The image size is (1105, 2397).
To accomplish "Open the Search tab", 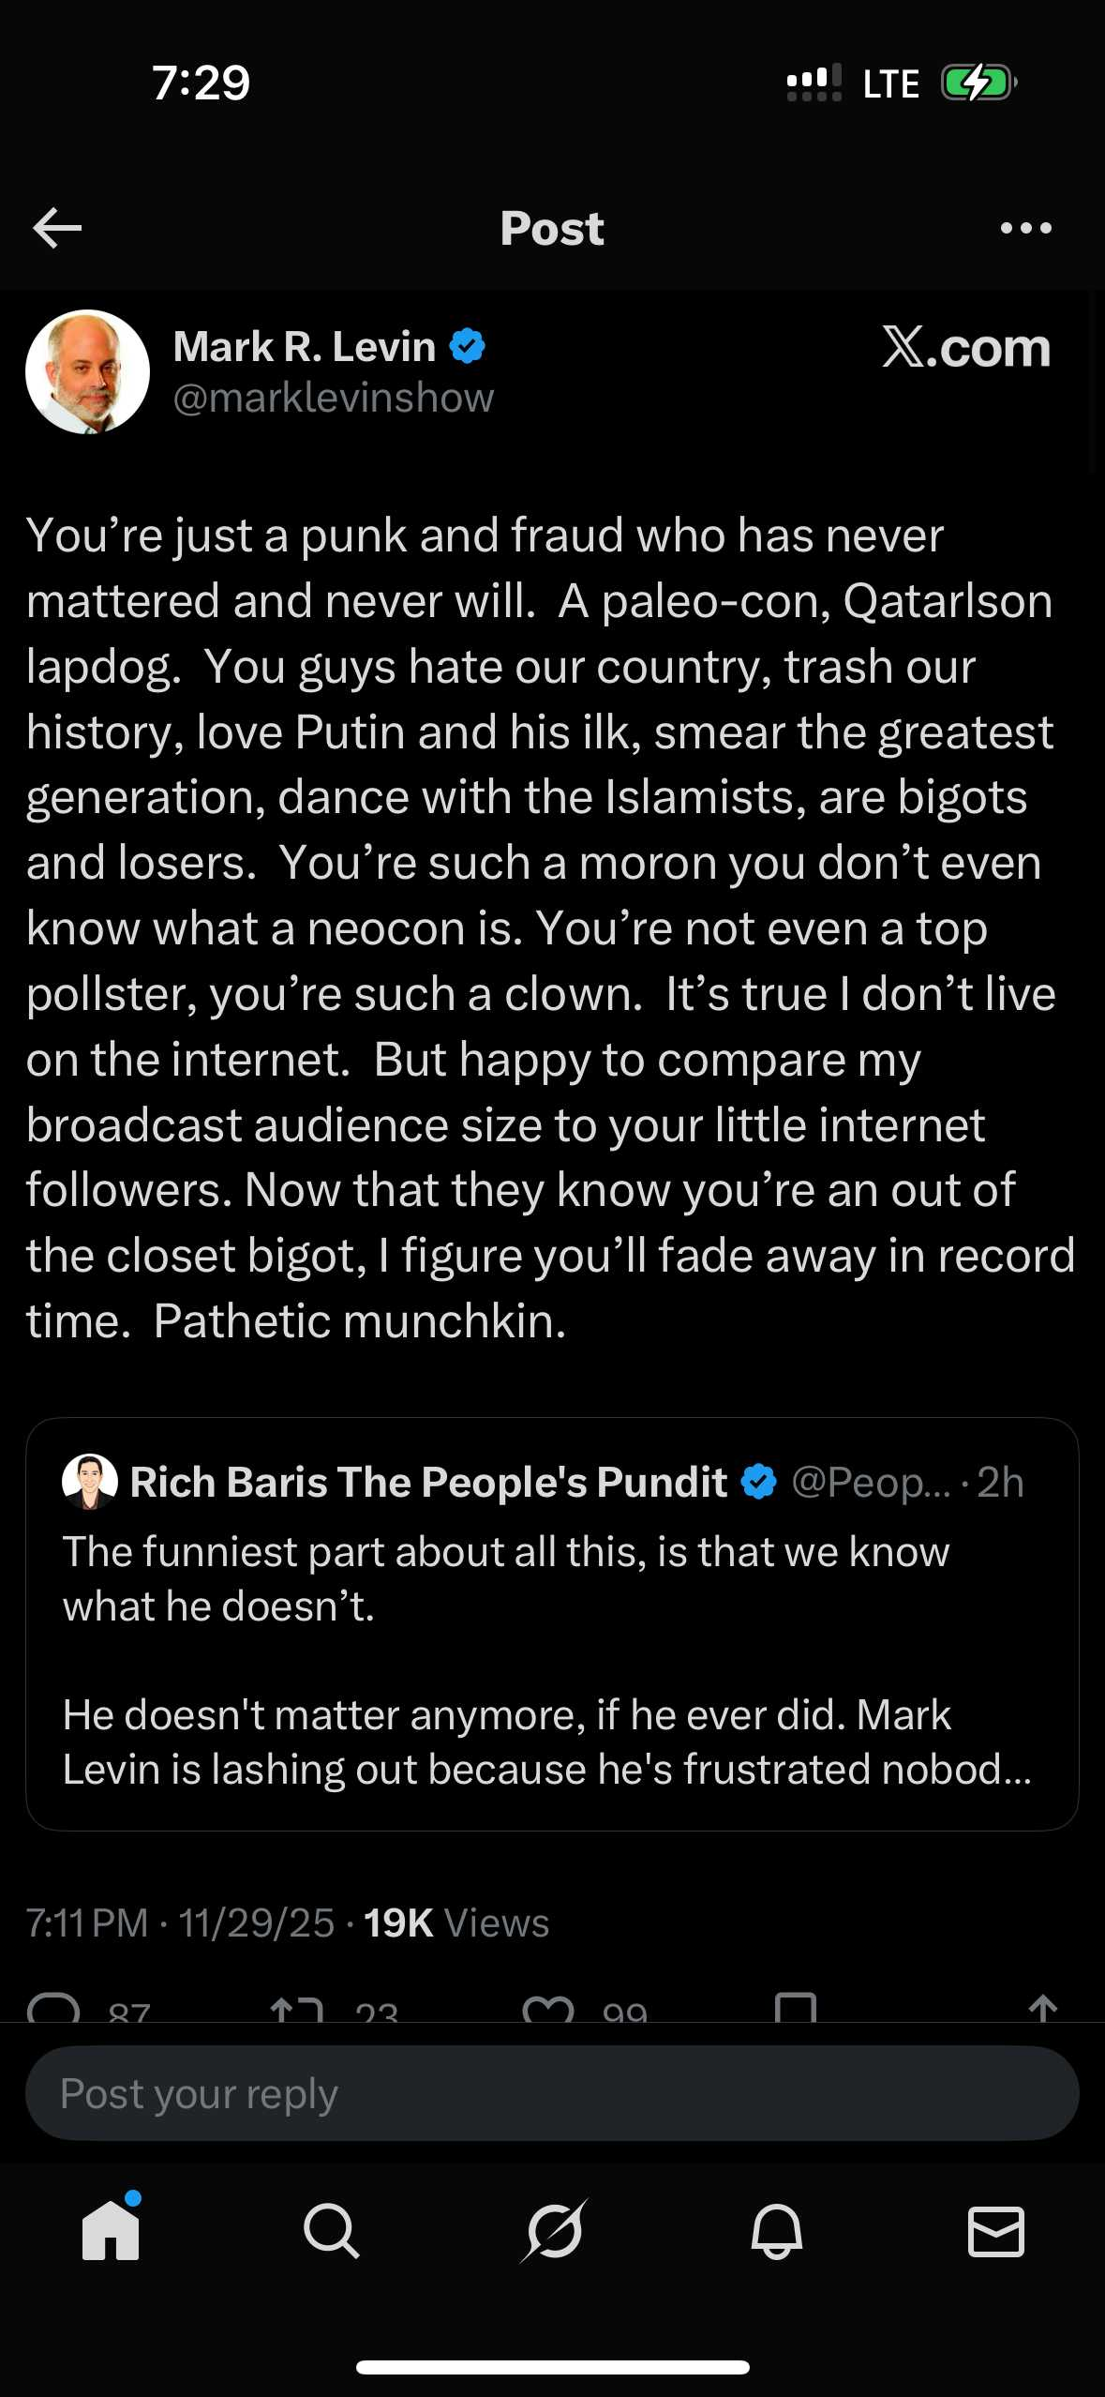I will pos(332,2231).
